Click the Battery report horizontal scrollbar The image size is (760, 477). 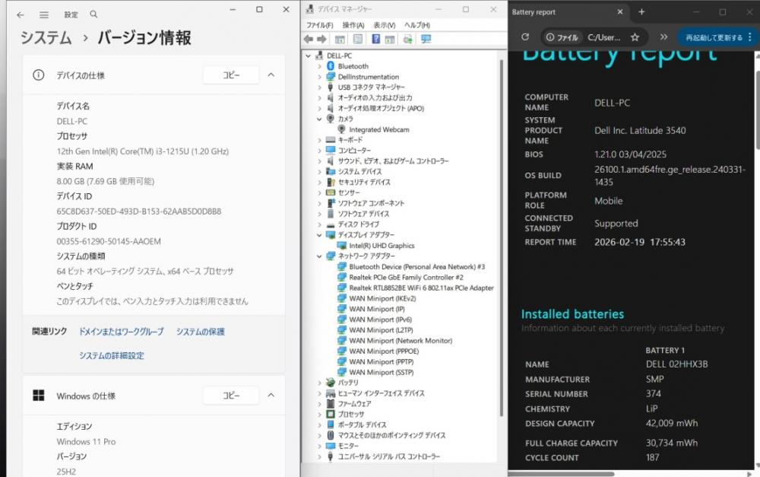coord(562,474)
